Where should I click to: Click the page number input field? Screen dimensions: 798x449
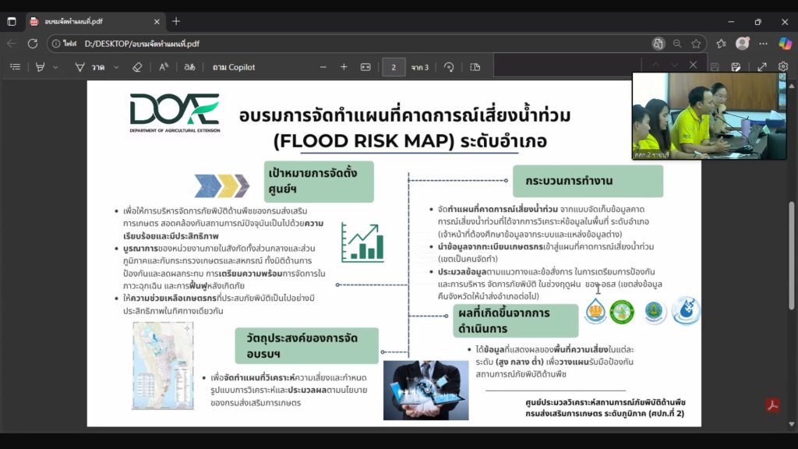tap(394, 67)
